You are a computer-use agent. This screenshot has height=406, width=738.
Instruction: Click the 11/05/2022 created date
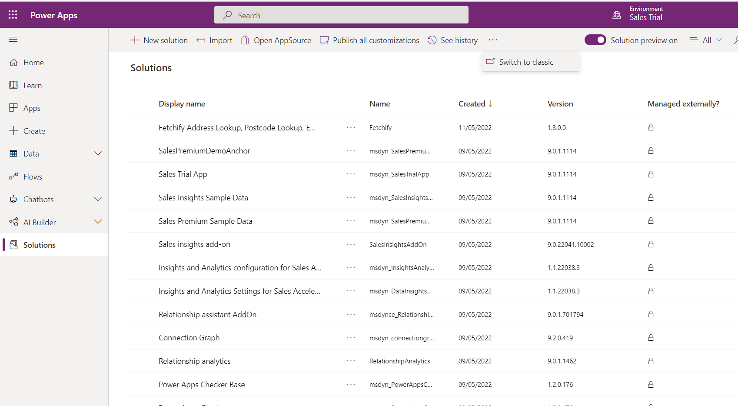(x=475, y=128)
